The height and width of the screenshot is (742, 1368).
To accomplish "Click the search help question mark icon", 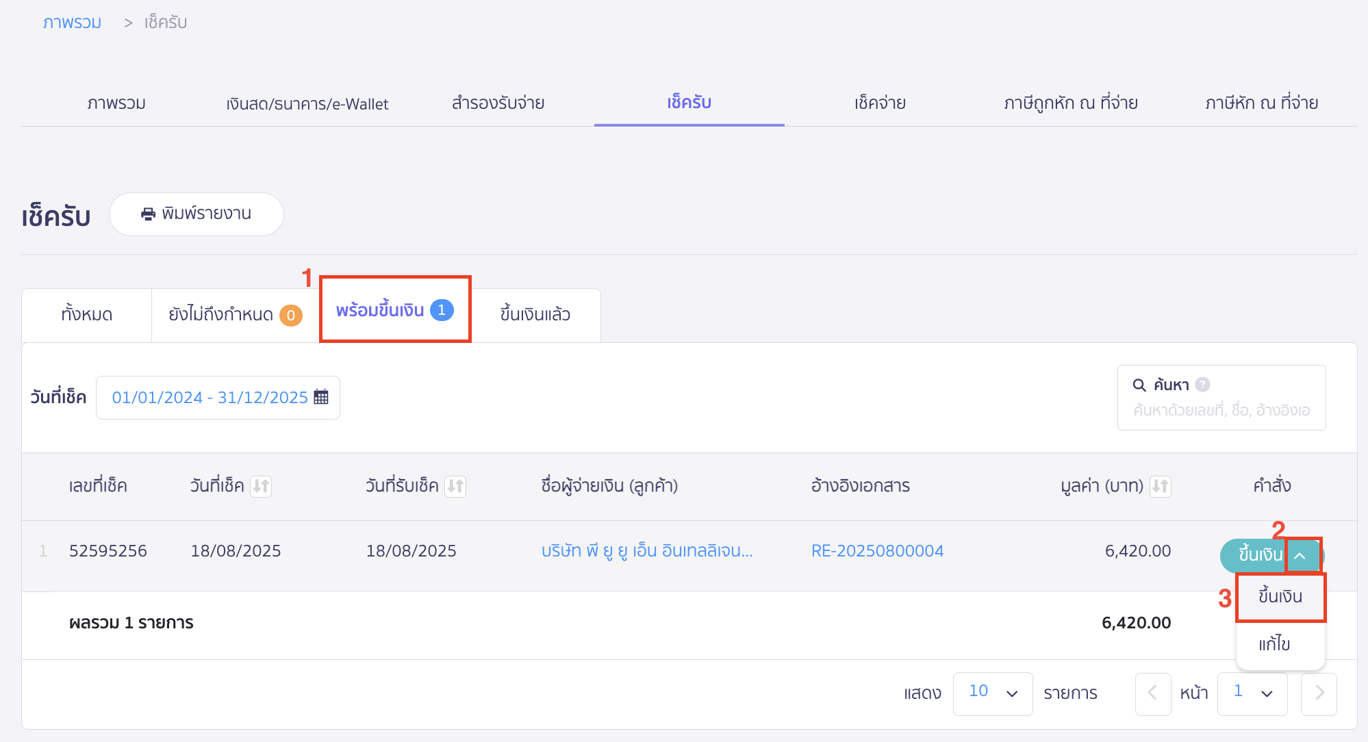I will (1202, 385).
